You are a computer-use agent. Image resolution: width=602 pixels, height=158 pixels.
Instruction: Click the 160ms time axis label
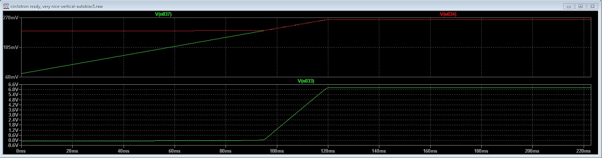[x=430, y=151]
